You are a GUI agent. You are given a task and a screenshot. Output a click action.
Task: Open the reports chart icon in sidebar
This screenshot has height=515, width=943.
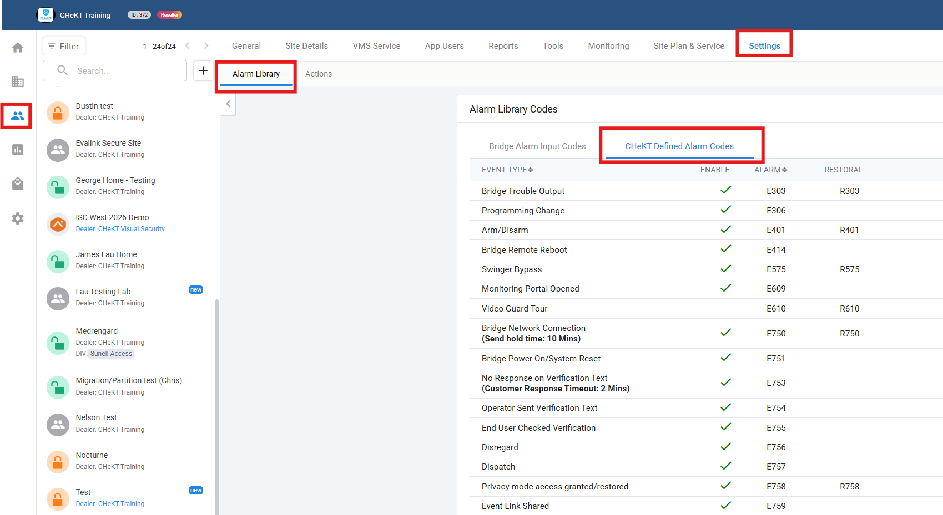point(18,150)
